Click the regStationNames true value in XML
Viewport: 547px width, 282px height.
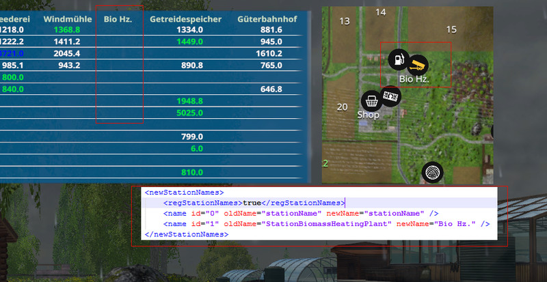click(x=253, y=203)
